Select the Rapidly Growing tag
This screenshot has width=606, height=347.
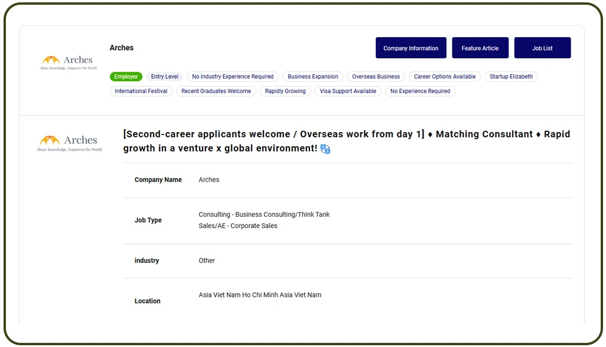[x=285, y=91]
